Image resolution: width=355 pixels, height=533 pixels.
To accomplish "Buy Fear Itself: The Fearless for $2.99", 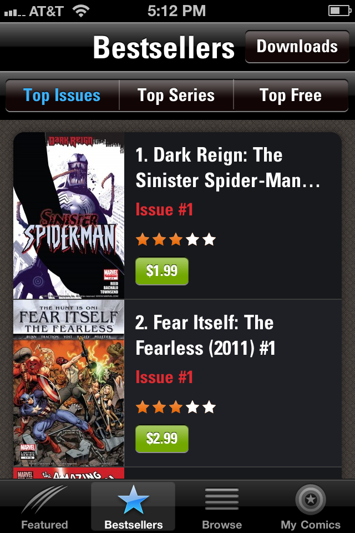I will click(x=162, y=439).
